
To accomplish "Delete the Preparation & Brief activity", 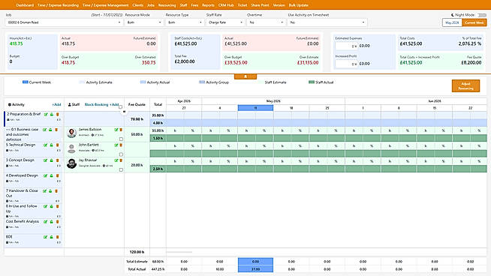I will coord(58,115).
